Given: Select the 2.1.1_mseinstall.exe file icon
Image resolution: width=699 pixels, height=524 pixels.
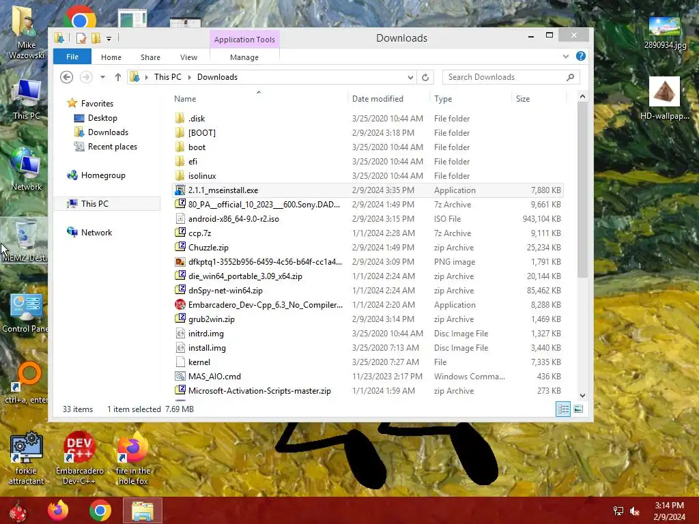Looking at the screenshot, I should [x=180, y=190].
